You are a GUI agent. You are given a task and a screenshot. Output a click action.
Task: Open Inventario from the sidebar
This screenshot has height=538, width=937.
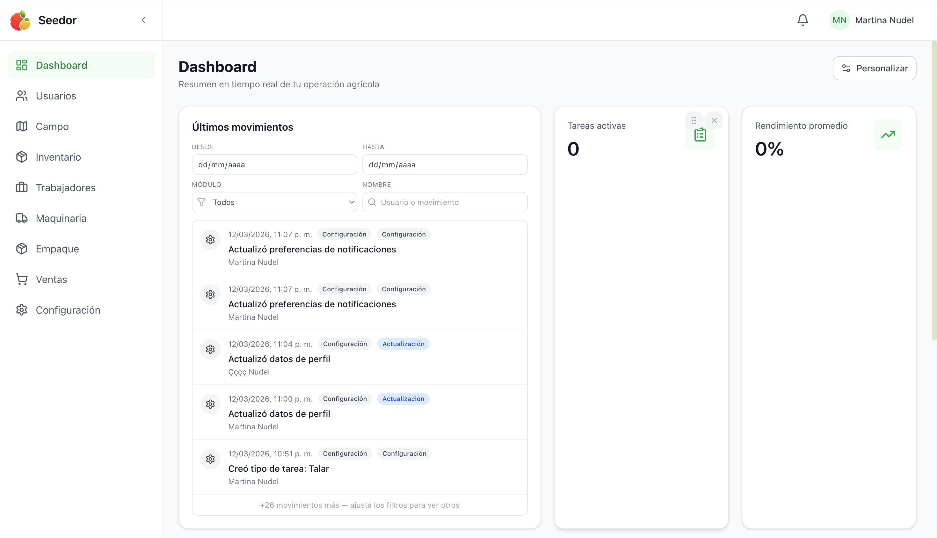click(x=58, y=157)
